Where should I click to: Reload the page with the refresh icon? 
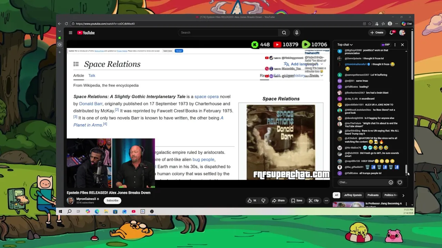66,24
